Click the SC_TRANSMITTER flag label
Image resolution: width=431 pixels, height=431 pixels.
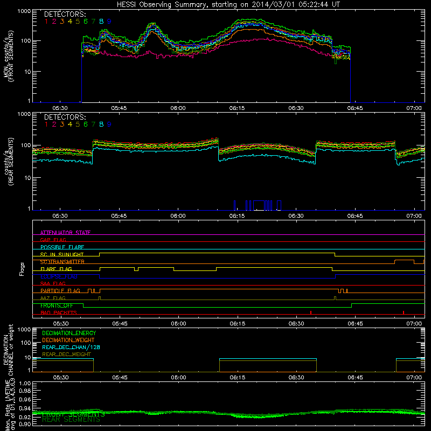(62, 262)
